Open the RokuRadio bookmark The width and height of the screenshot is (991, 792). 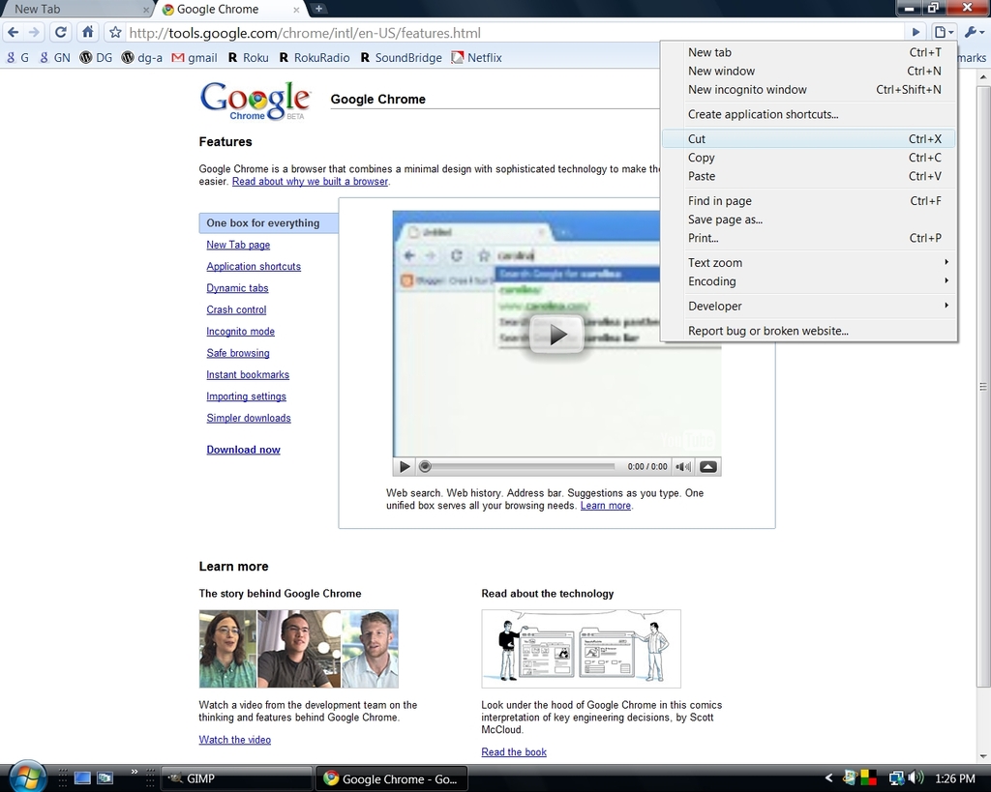coord(315,57)
